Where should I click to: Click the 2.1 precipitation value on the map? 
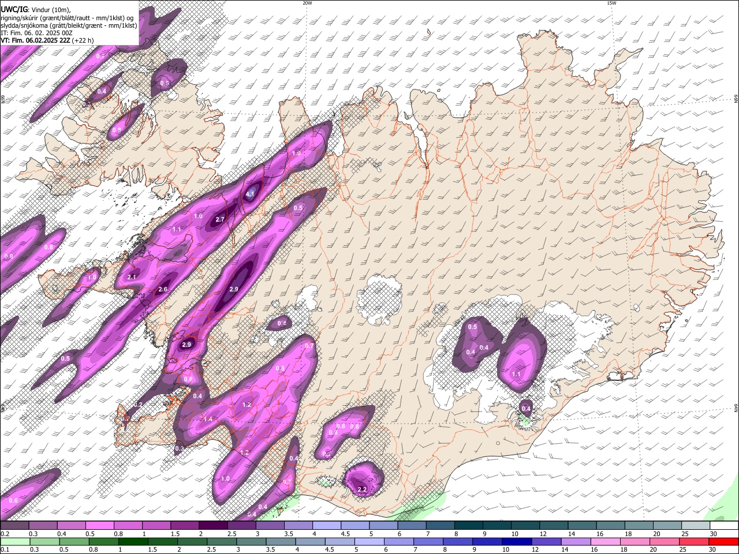tap(132, 277)
